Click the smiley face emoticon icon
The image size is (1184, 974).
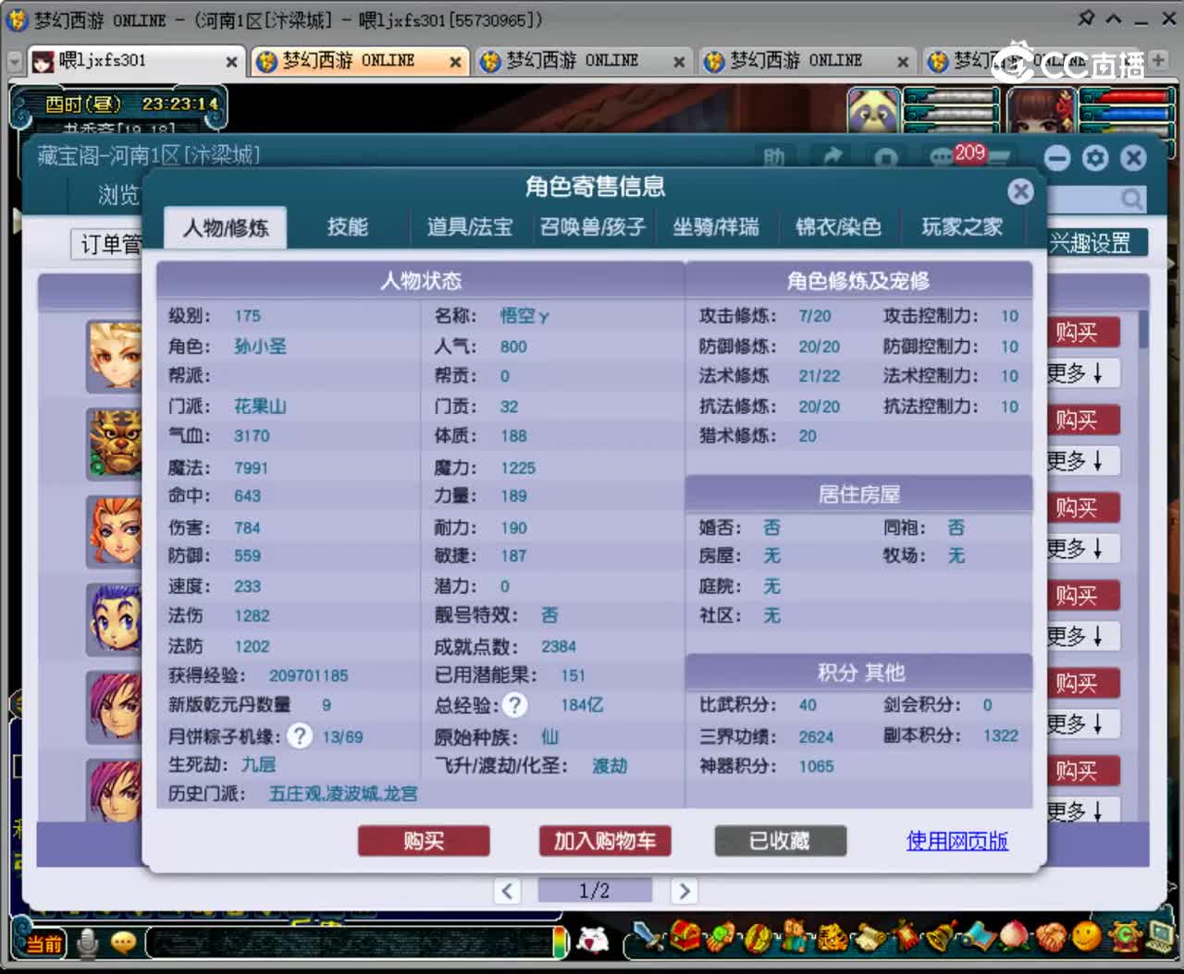tap(1087, 938)
